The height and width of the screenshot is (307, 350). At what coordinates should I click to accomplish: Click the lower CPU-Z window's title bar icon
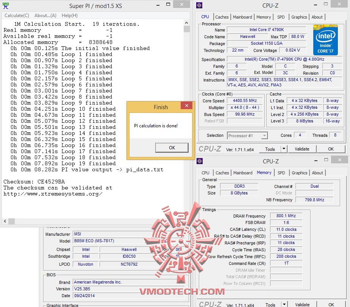(200, 161)
